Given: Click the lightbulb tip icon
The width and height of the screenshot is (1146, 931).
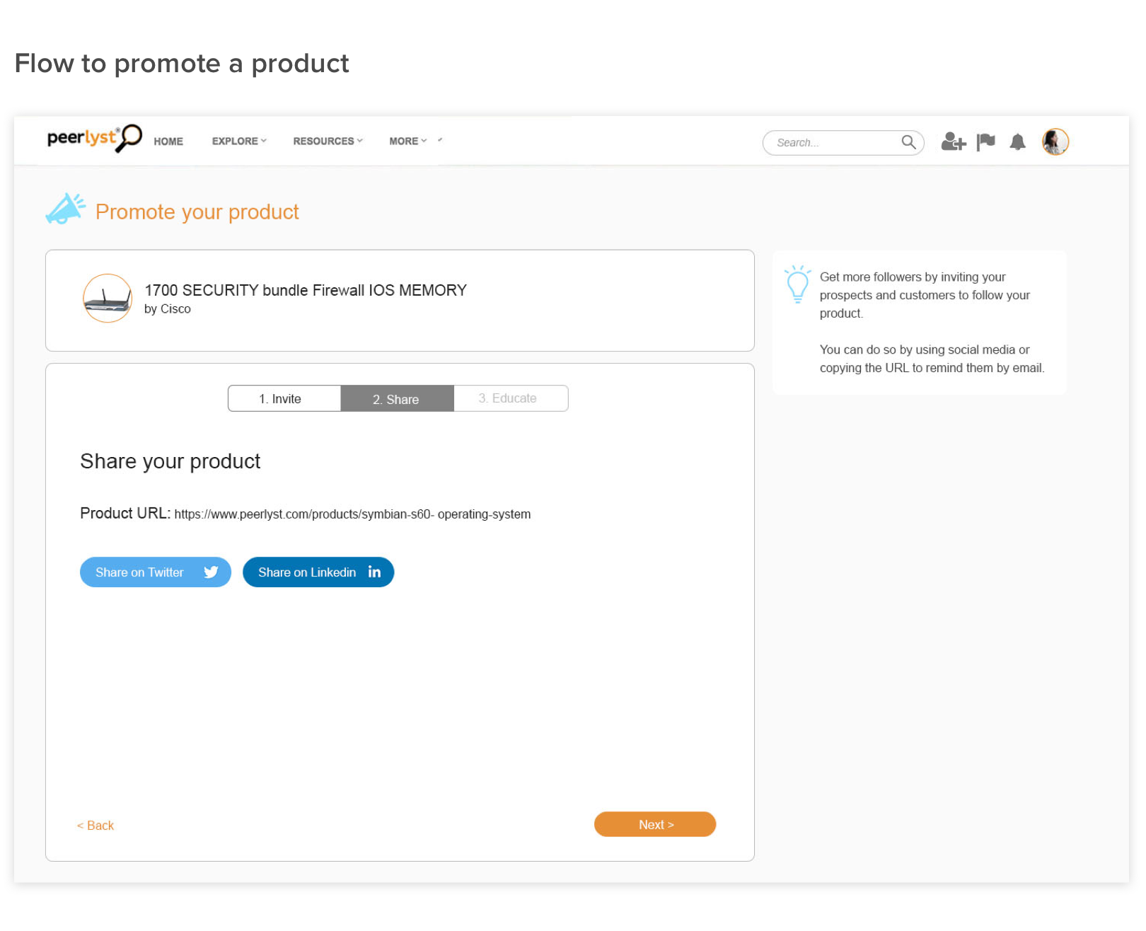Looking at the screenshot, I should [x=797, y=284].
